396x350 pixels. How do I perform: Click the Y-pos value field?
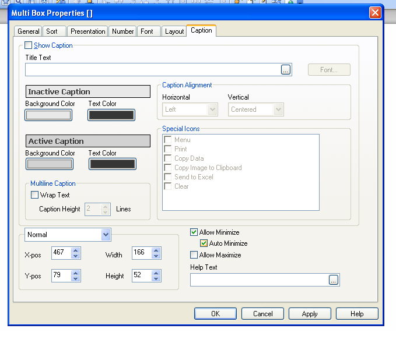61,275
